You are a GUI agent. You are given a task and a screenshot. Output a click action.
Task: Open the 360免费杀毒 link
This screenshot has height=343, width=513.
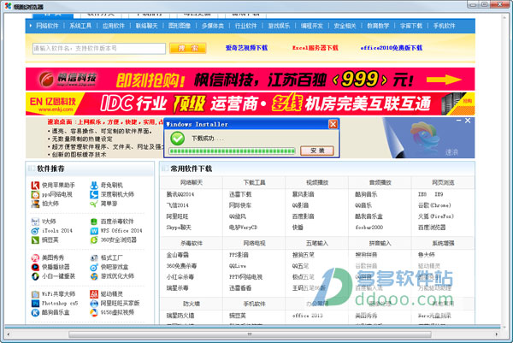pyautogui.click(x=181, y=266)
